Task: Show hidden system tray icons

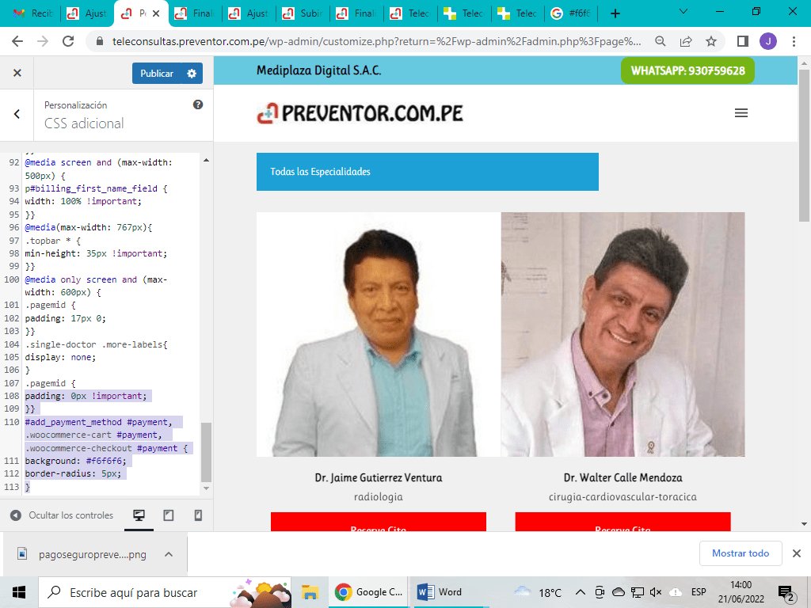Action: [581, 592]
